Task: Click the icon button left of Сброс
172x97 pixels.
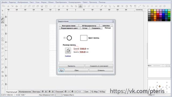Action: coord(61,70)
